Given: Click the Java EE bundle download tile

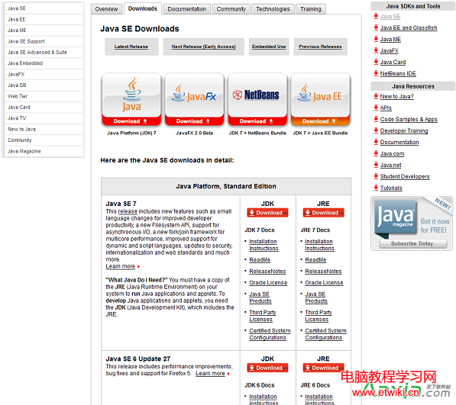Looking at the screenshot, I should pyautogui.click(x=321, y=100).
